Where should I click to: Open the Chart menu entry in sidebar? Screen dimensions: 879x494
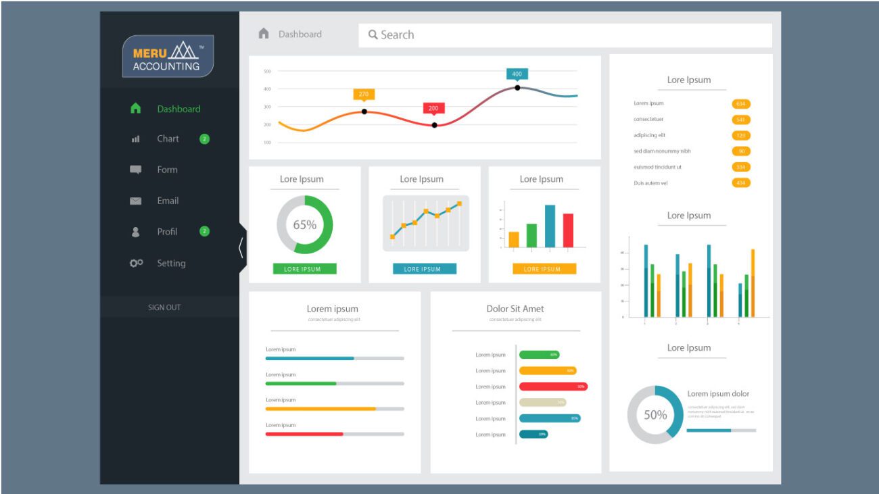point(167,139)
